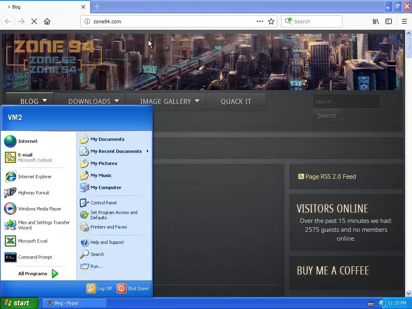Click the Log Off button
Screen dimensions: 412x309
tap(100, 288)
